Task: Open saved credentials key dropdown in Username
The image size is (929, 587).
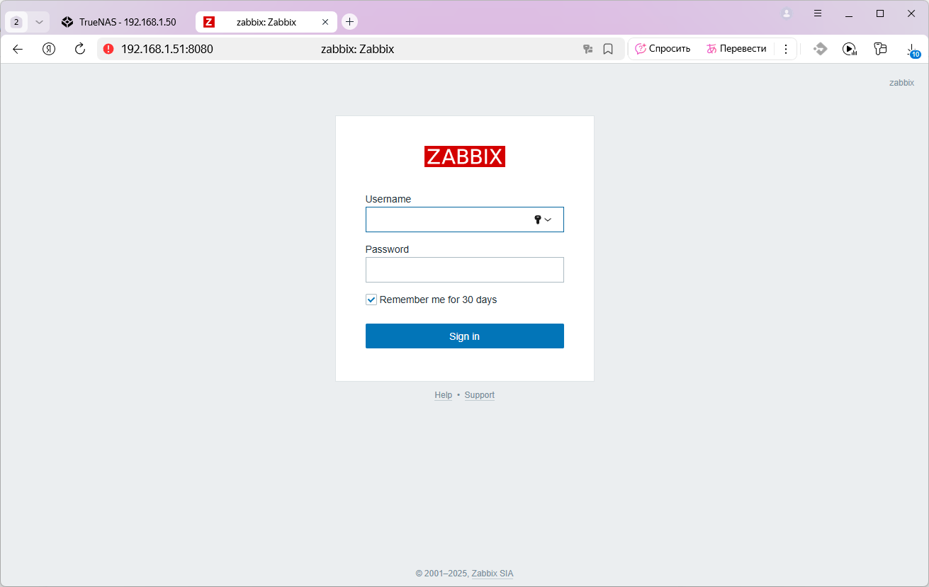Action: click(x=542, y=220)
